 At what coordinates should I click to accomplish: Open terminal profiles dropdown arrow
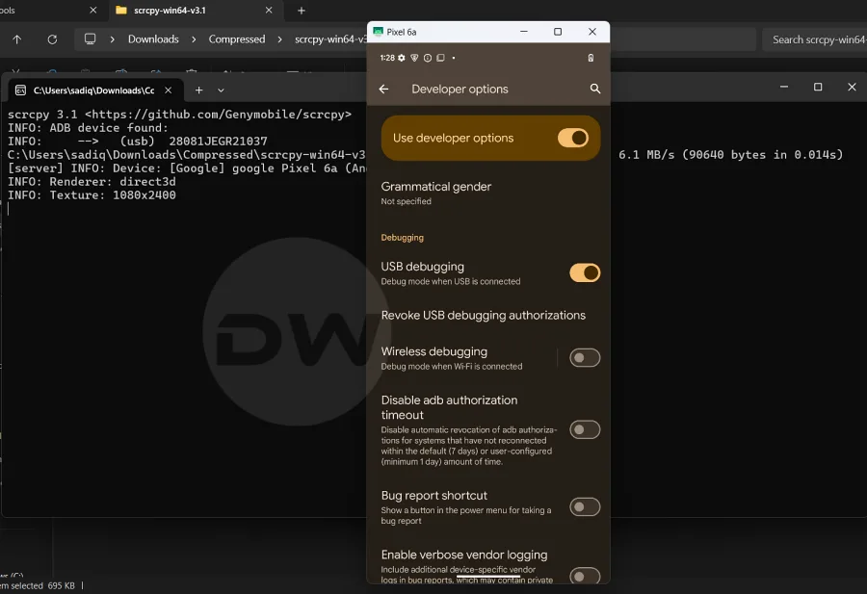[221, 90]
